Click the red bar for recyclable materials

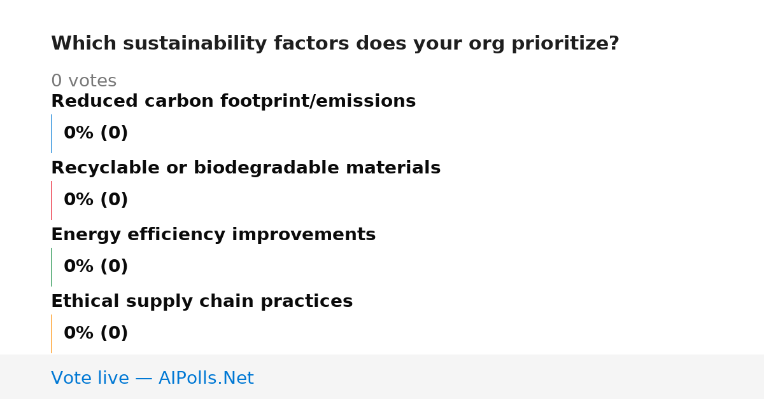pos(52,200)
